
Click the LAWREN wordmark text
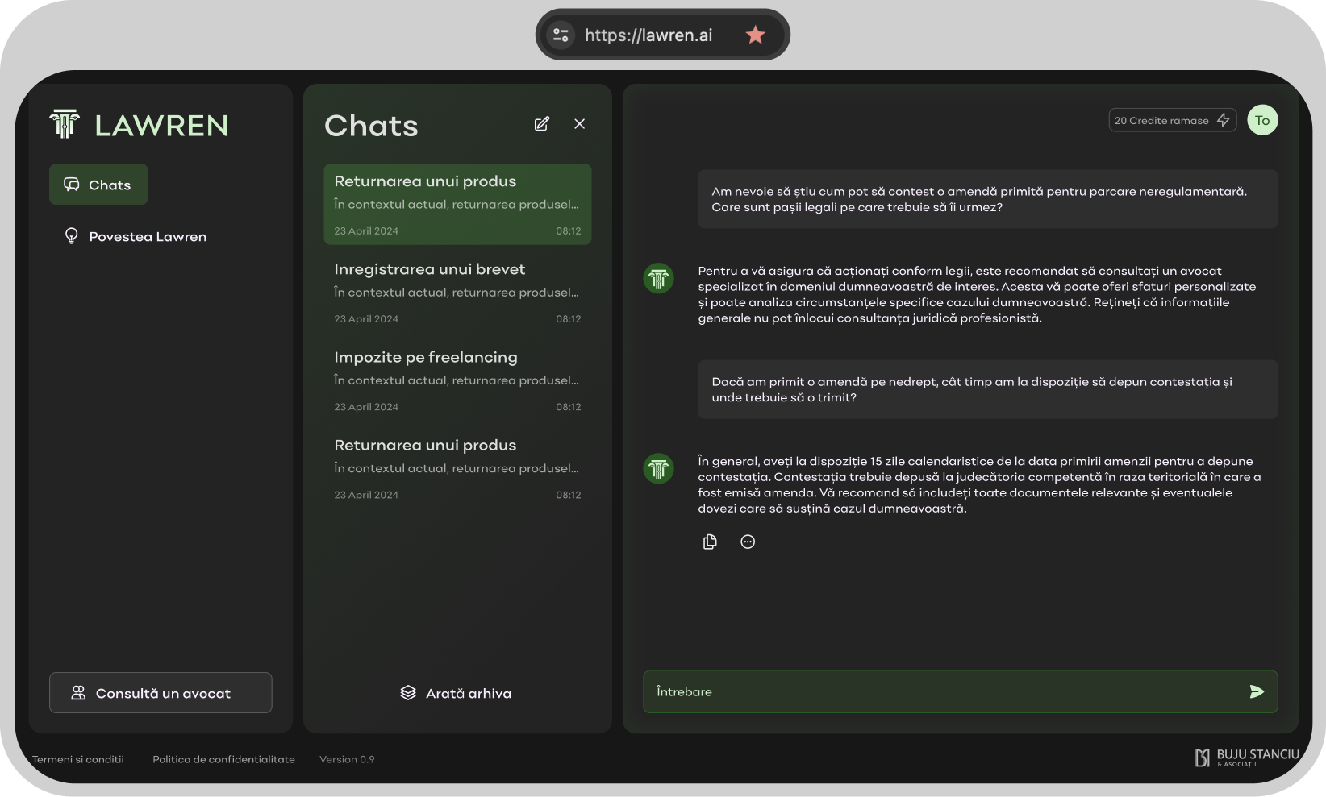[x=161, y=126]
